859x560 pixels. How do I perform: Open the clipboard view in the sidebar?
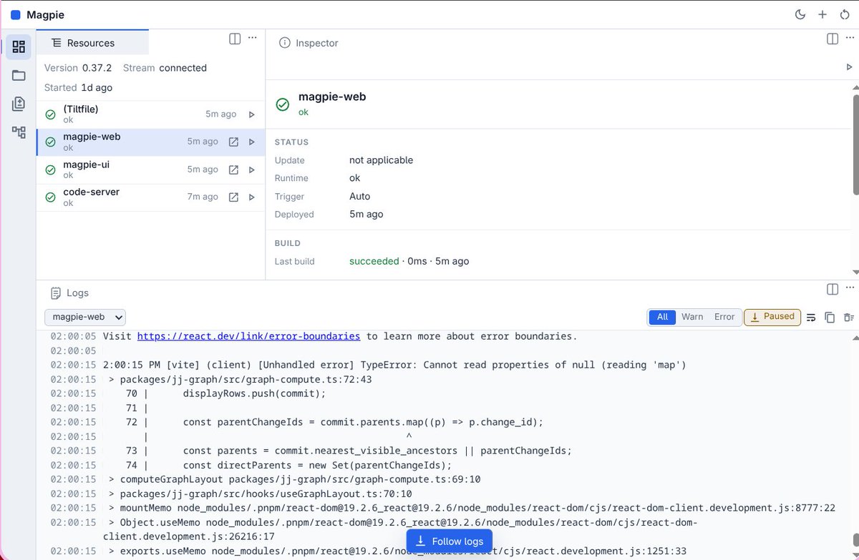[19, 104]
